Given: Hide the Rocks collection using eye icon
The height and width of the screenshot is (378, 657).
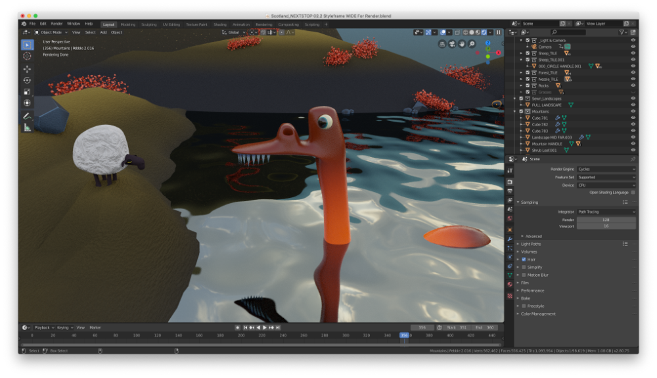Looking at the screenshot, I should click(x=633, y=85).
